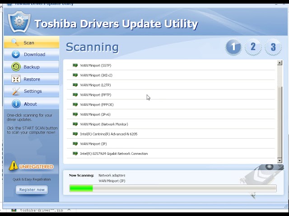
Task: Click the step 2 badge
Action: point(253,47)
